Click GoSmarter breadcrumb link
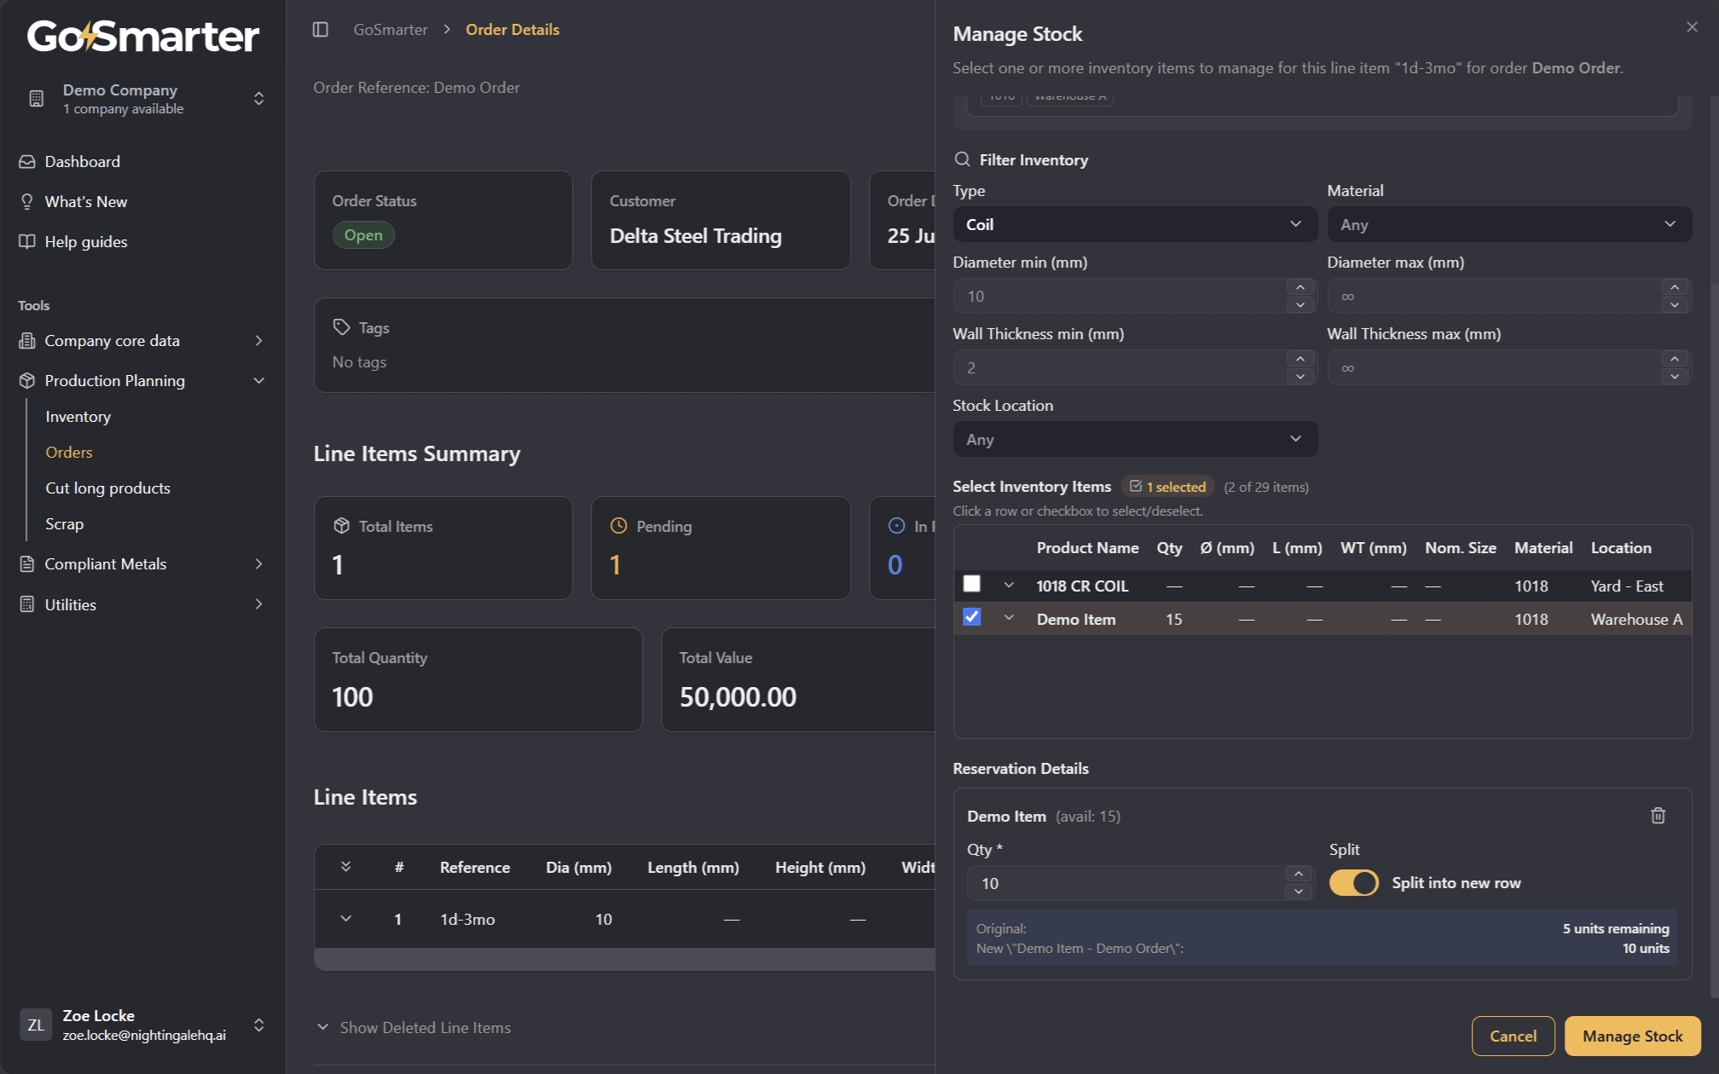Screen dimensions: 1719x1074 pyautogui.click(x=391, y=30)
